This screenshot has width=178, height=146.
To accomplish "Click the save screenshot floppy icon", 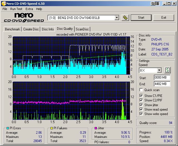I will tap(157, 4).
